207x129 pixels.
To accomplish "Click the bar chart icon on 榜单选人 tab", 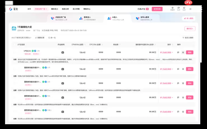I will point(81,19).
